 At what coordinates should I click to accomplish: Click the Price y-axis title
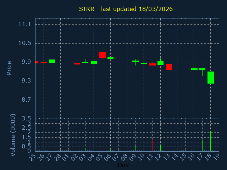(x=9, y=68)
